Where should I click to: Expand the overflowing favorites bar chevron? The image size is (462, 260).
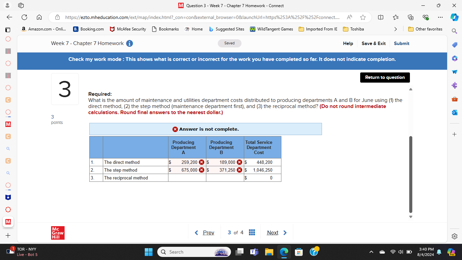coord(396,29)
